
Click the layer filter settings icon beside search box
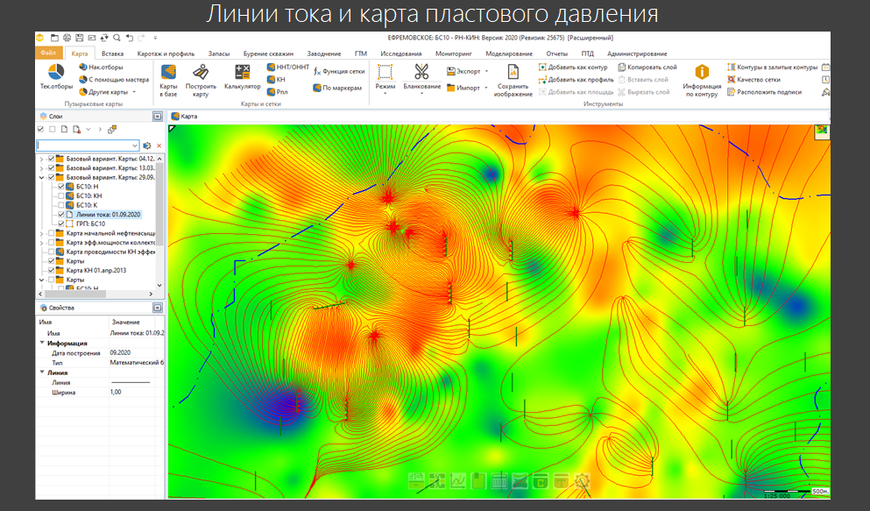pos(146,145)
